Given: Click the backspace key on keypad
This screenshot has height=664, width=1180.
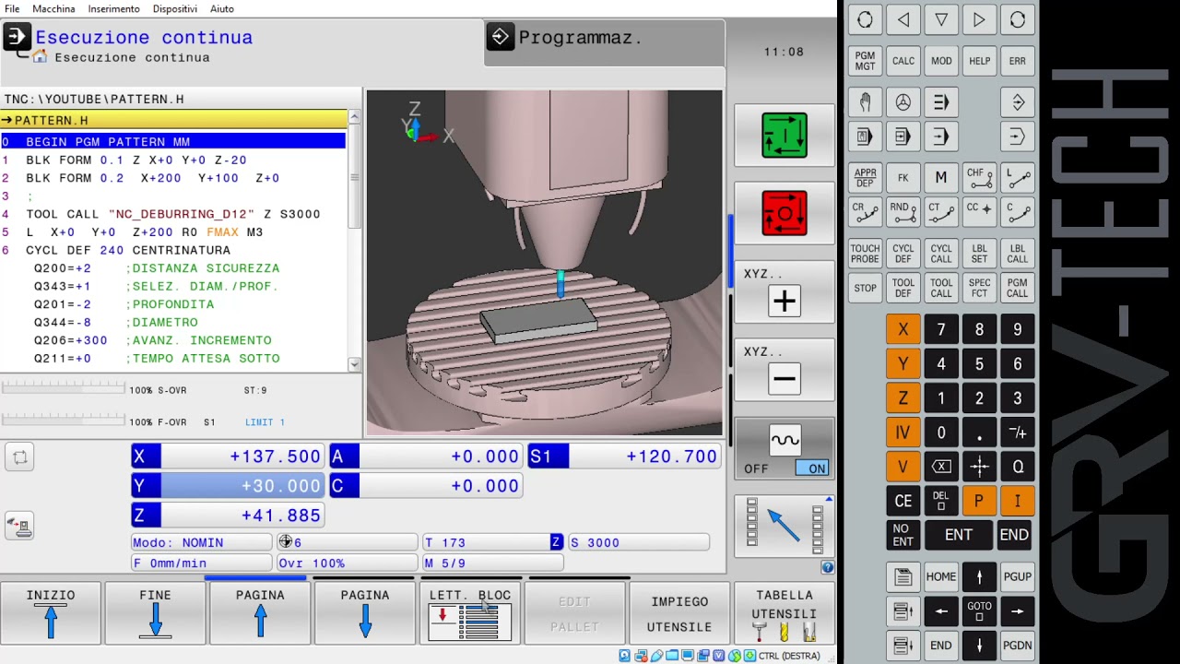Looking at the screenshot, I should click(x=941, y=467).
